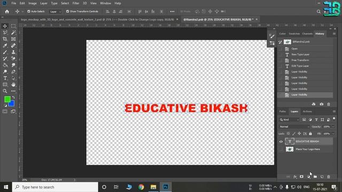This screenshot has width=342, height=192.
Task: Create new snapshot in History panel
Action: tap(322, 105)
